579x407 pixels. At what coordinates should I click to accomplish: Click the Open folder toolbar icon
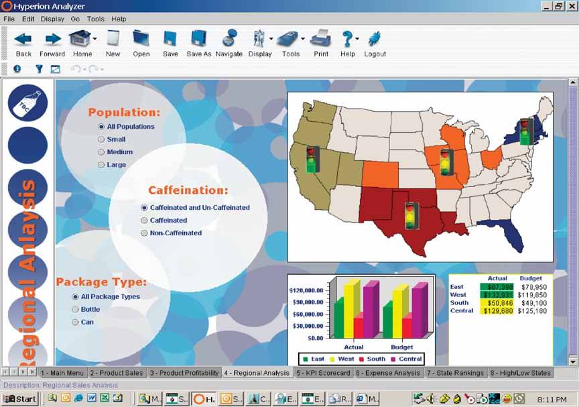[x=141, y=38]
